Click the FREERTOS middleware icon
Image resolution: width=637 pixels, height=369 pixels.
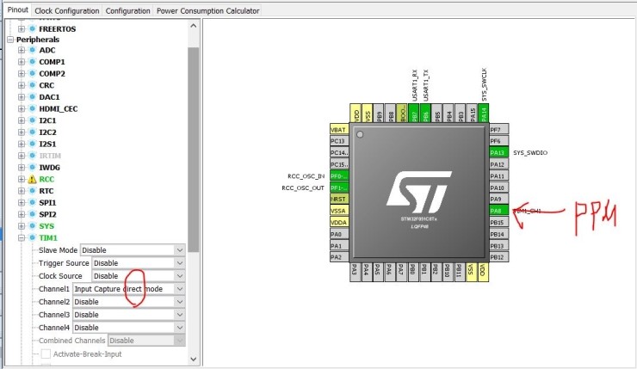point(32,29)
